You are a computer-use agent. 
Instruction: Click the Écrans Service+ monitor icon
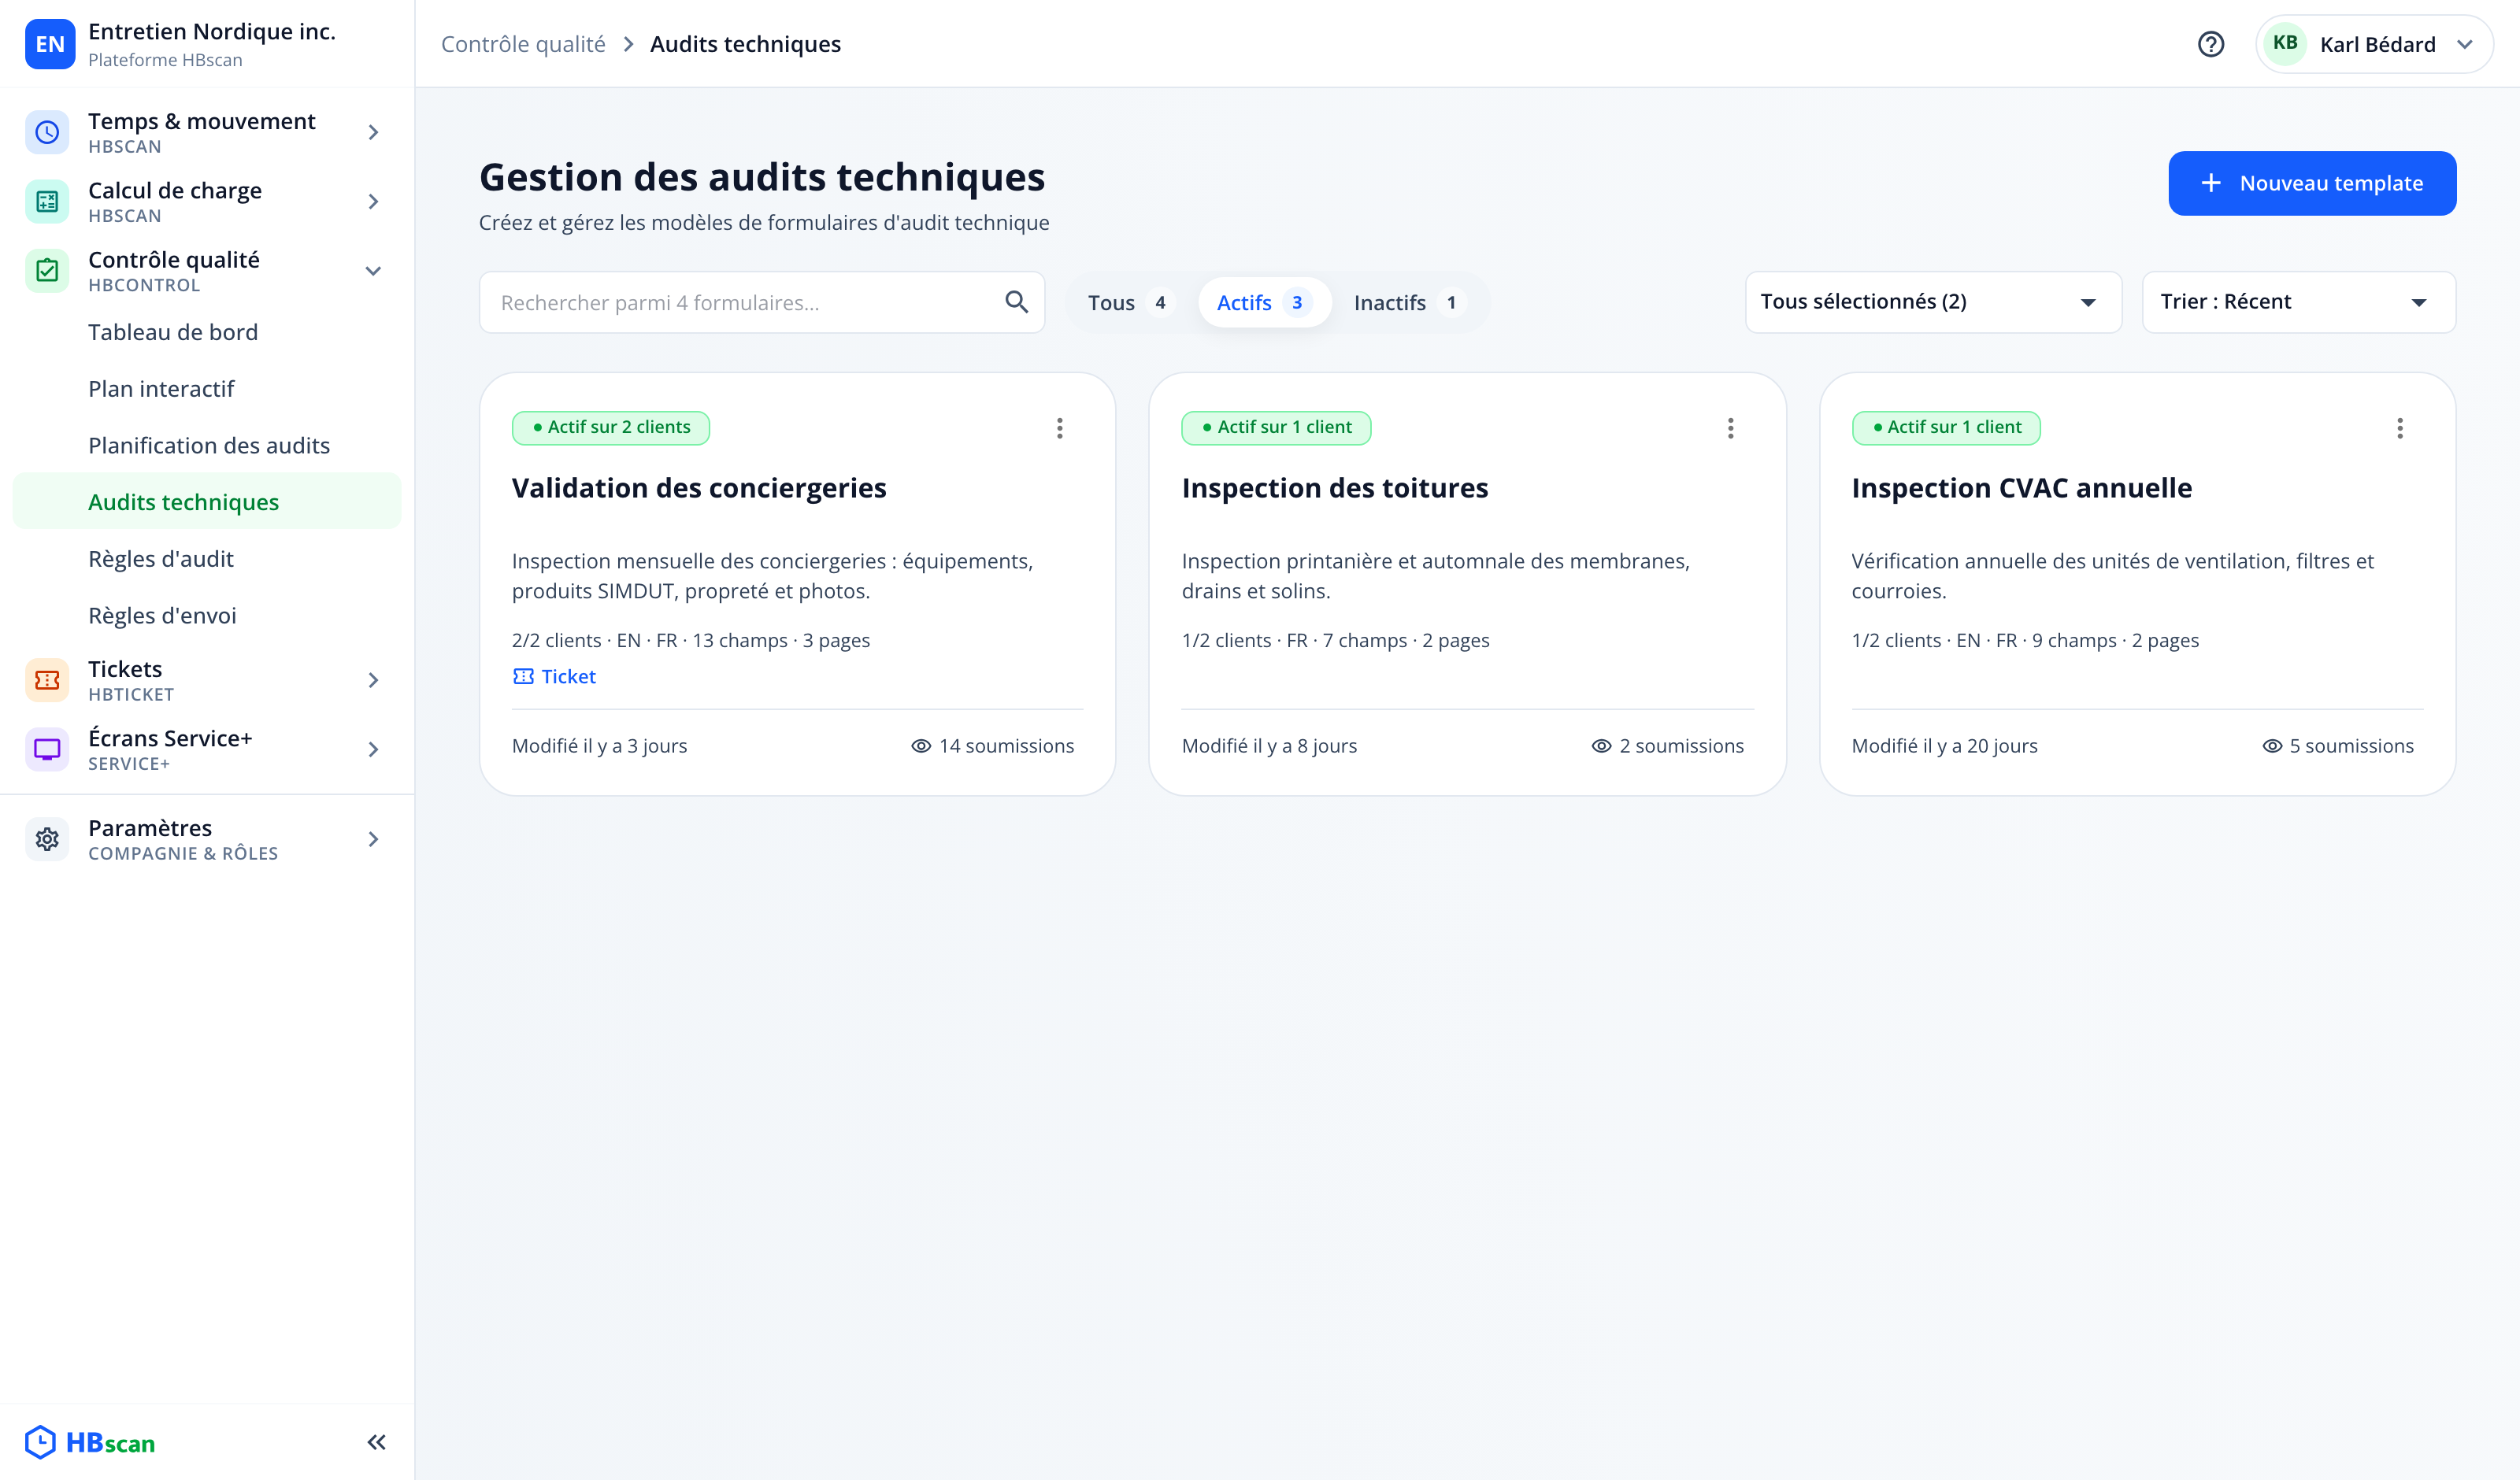tap(47, 749)
